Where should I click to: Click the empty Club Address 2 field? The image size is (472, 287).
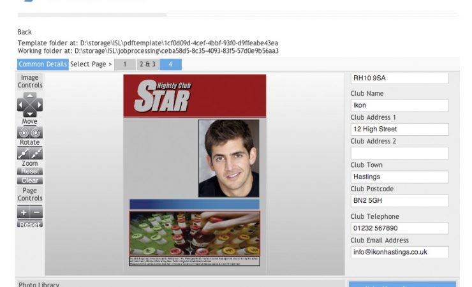pyautogui.click(x=399, y=153)
